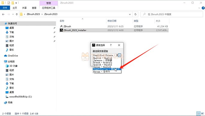Switch to the 查看 ribbon tab
The height and width of the screenshot is (116, 205).
coord(34,8)
